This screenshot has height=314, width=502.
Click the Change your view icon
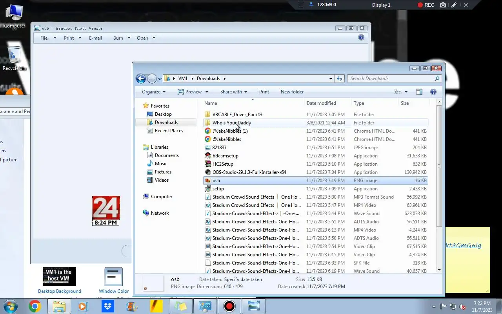tap(398, 92)
